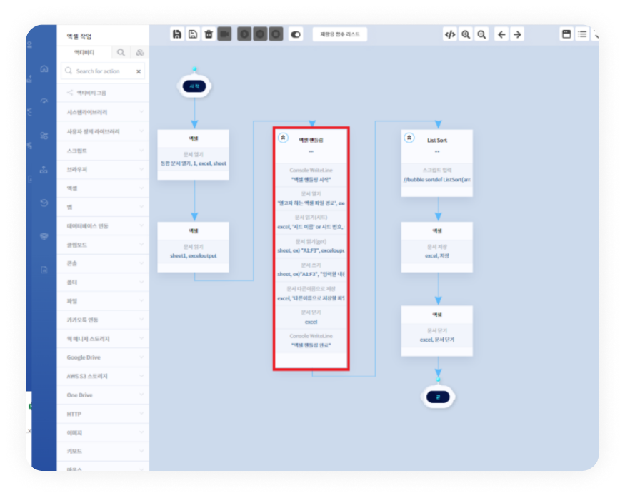Viewport: 625px width, 498px height.
Task: Clear the activity search with X button
Action: (x=139, y=71)
